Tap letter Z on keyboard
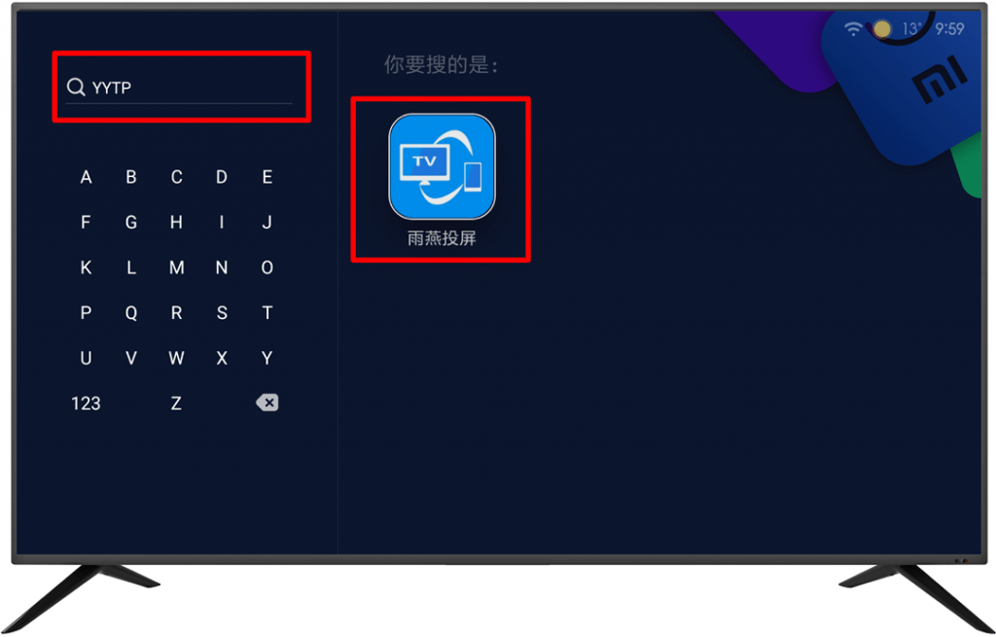This screenshot has height=637, width=996. pos(177,404)
